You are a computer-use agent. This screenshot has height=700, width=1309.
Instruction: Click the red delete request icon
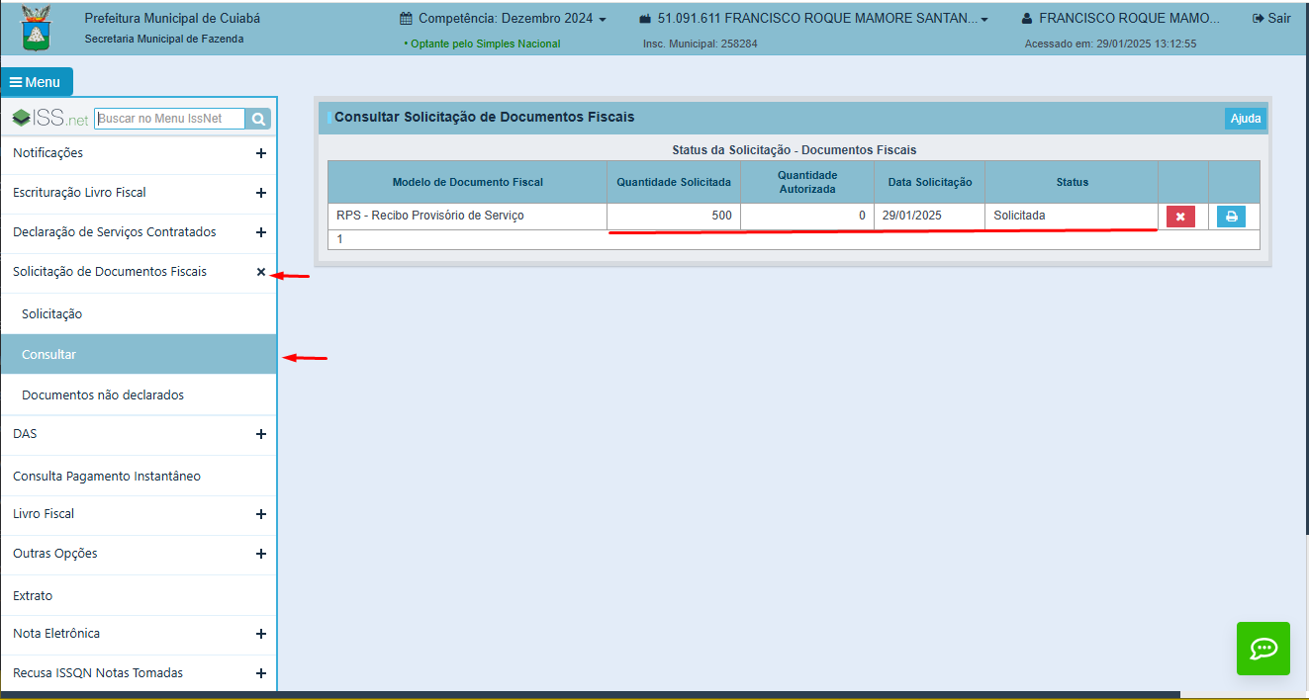[x=1180, y=217]
